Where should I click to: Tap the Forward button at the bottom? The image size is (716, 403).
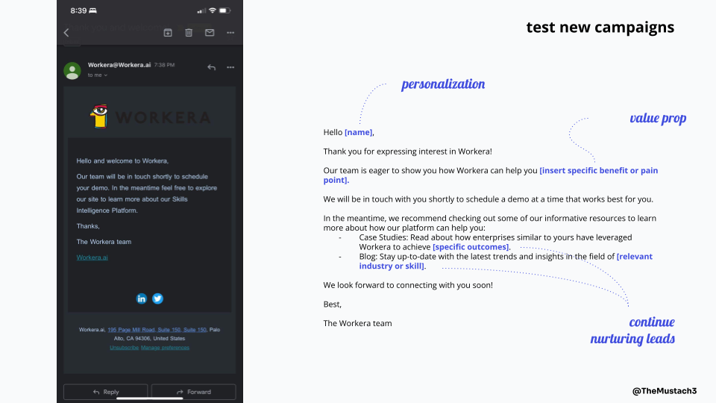click(x=194, y=392)
